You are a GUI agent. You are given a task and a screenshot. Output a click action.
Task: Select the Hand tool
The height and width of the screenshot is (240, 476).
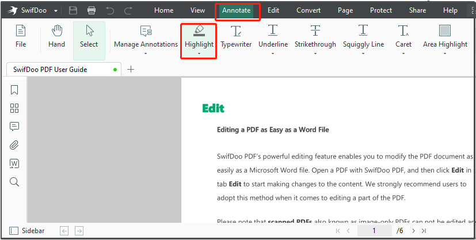57,37
